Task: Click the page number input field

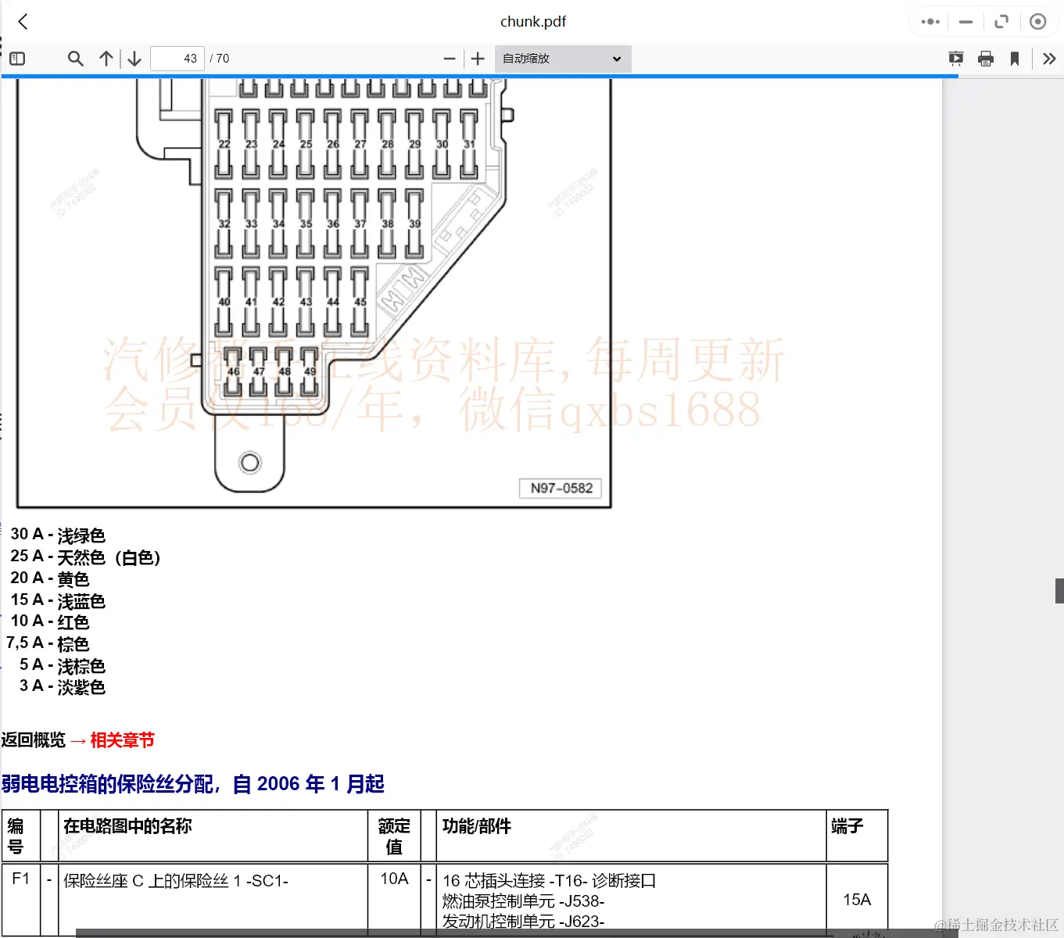Action: pyautogui.click(x=177, y=58)
